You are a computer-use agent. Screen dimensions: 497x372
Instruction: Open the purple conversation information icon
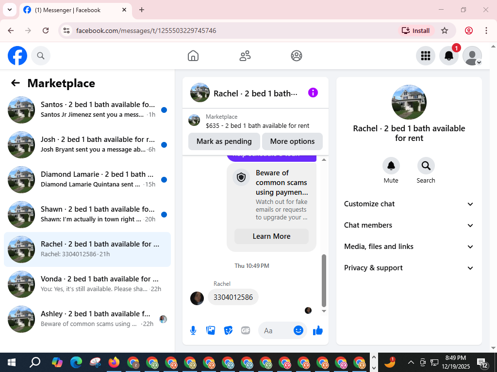pyautogui.click(x=313, y=93)
